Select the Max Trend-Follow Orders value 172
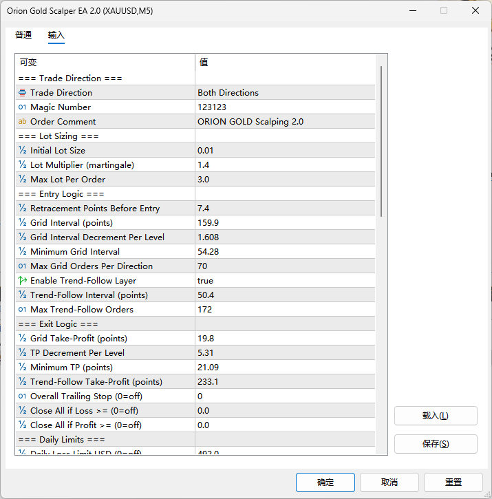The height and width of the screenshot is (499, 492). (285, 310)
